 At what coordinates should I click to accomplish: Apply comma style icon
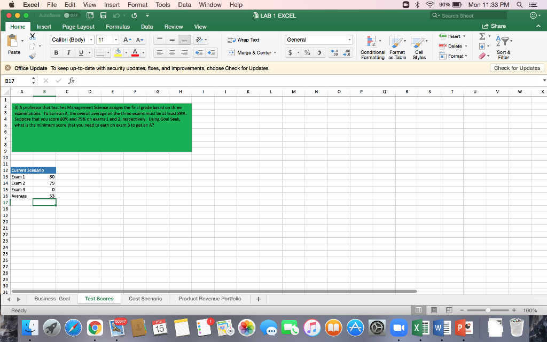[319, 53]
